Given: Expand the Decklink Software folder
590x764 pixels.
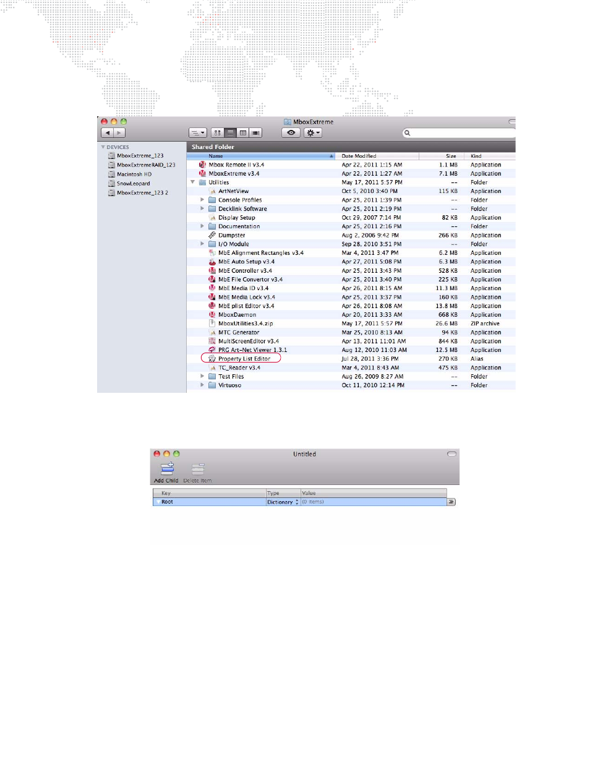Looking at the screenshot, I should click(x=202, y=209).
